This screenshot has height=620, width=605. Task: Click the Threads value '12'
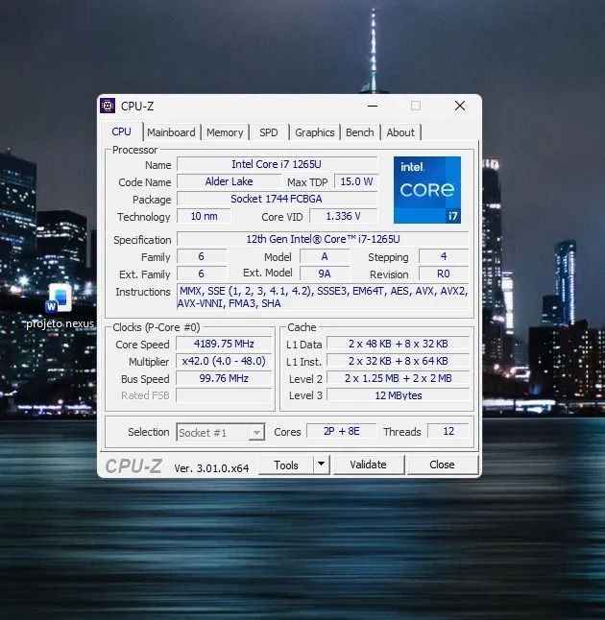pos(448,431)
